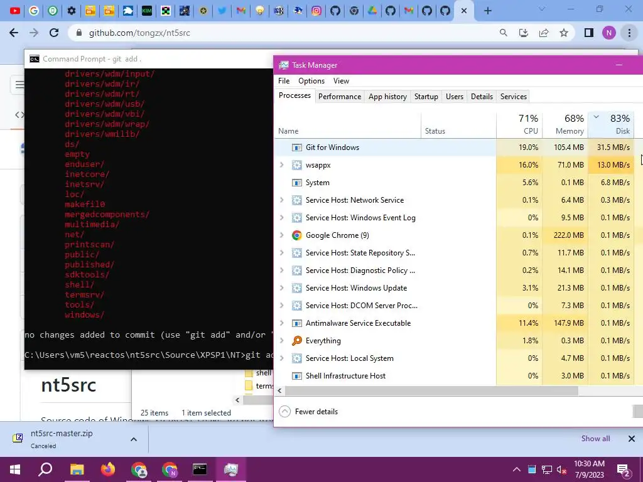Switch to the lightbulb-icon browser tab
The image size is (643, 482).
pos(259,11)
